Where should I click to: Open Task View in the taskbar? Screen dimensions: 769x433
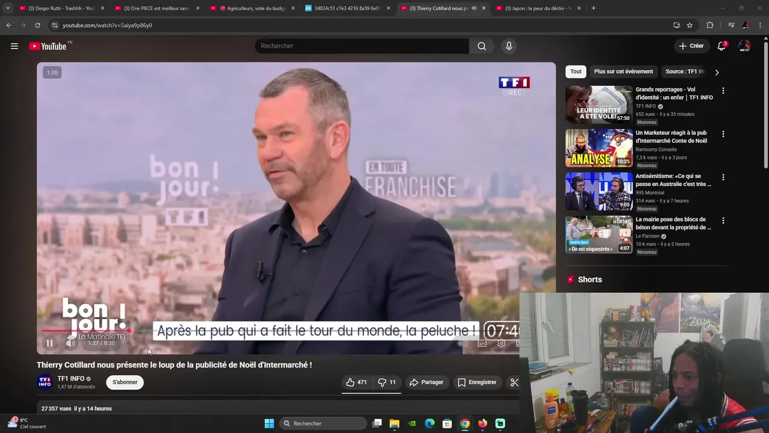[377, 423]
